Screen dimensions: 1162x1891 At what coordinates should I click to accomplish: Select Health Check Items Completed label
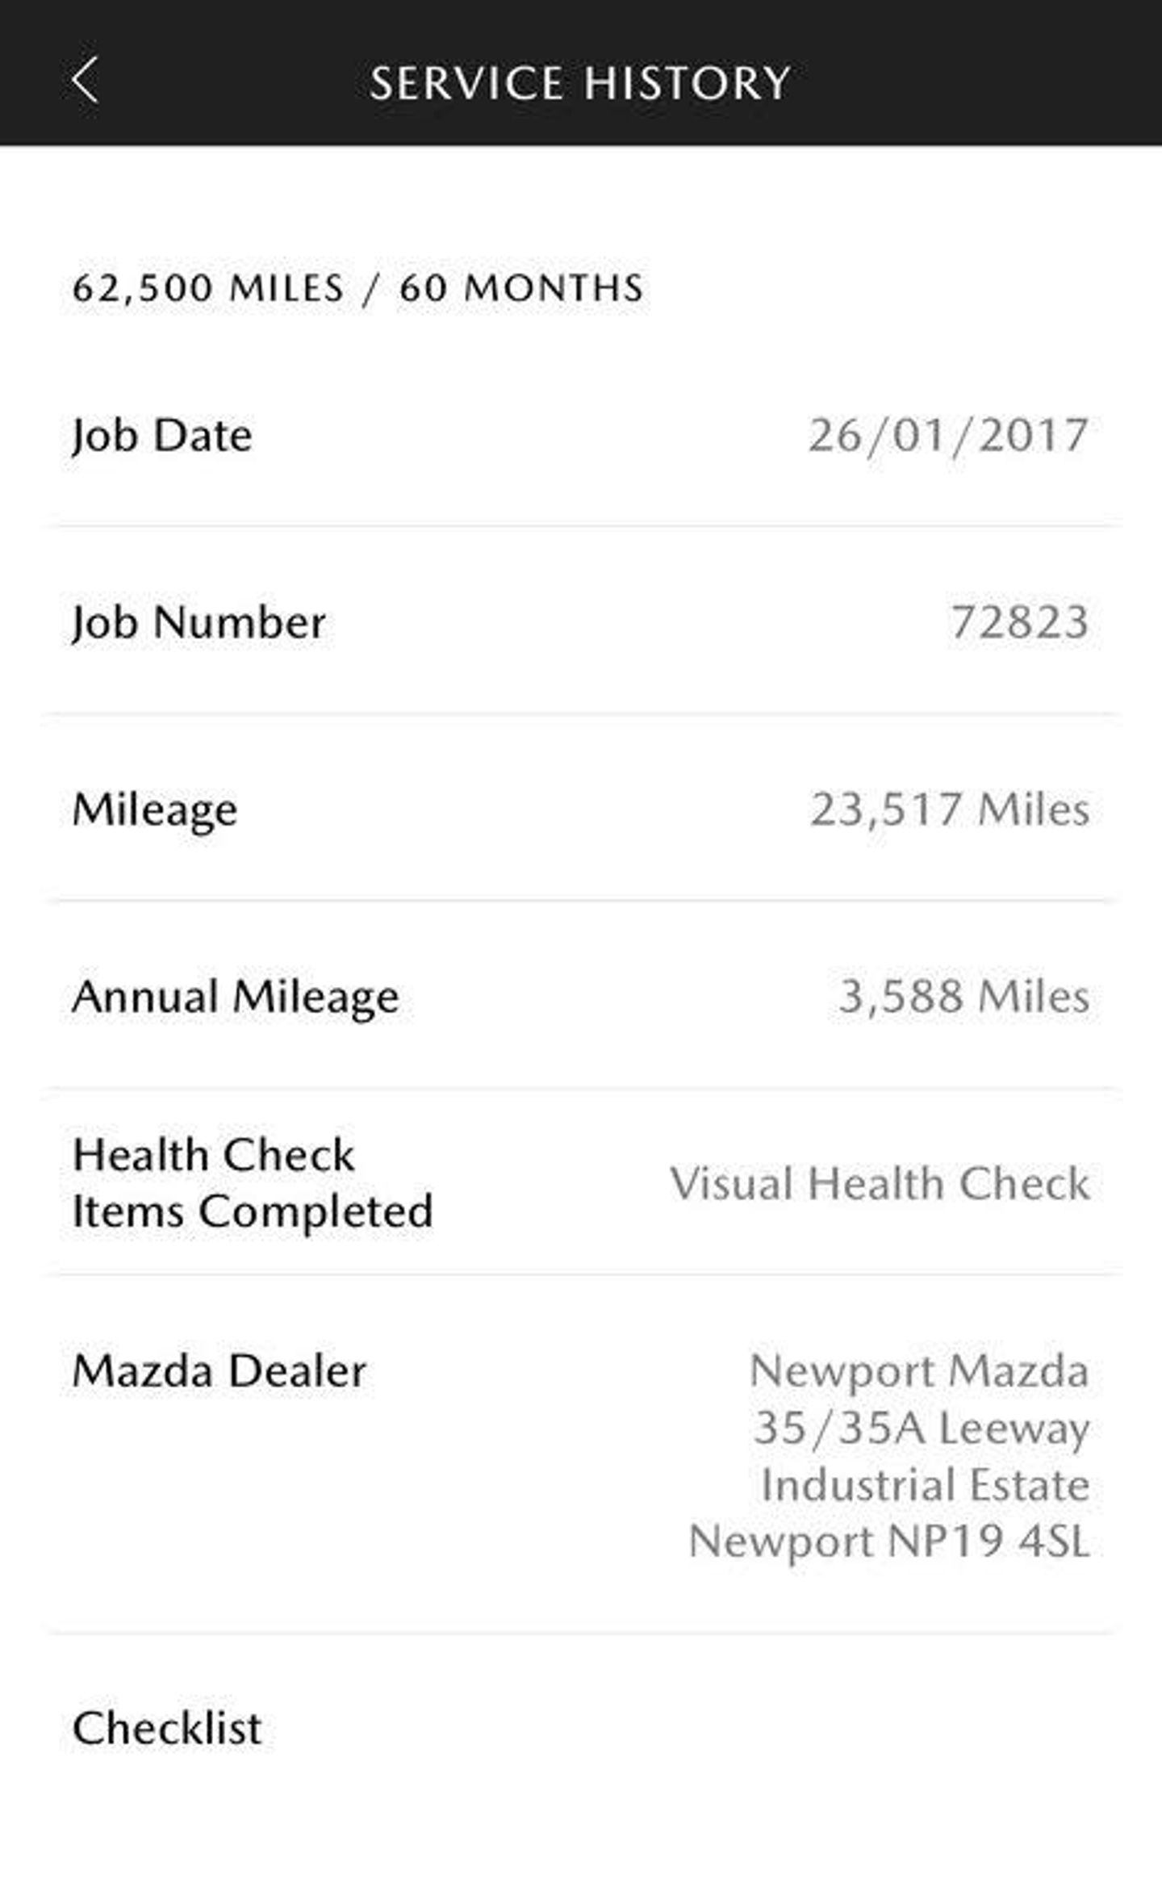coord(253,1183)
